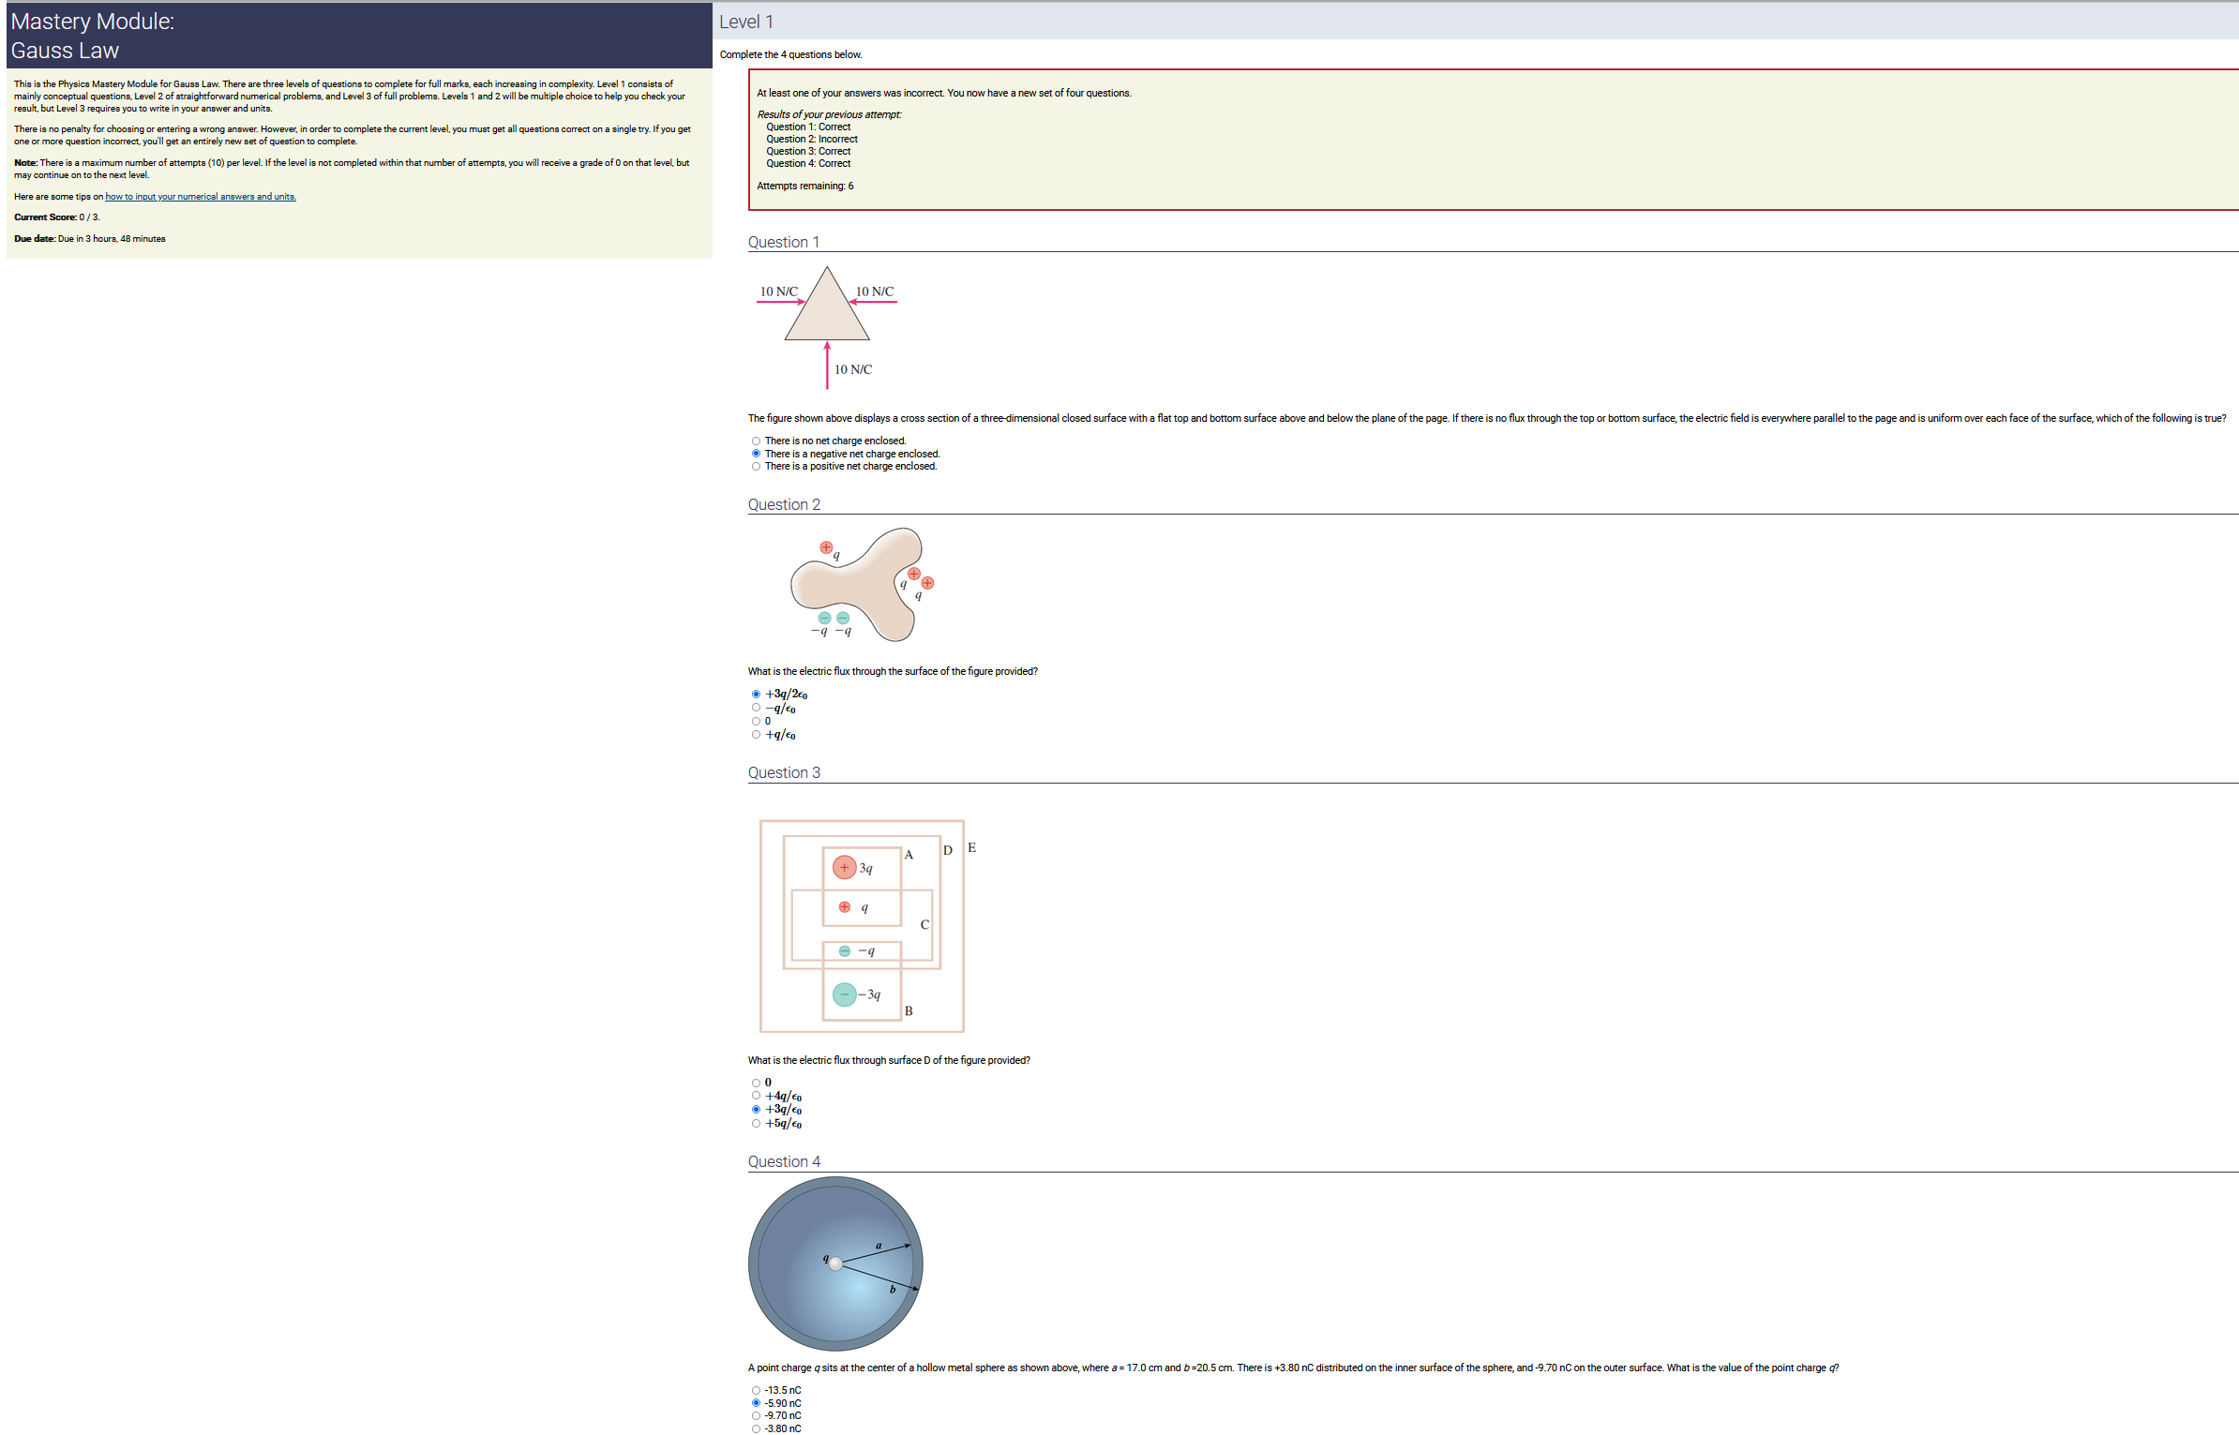The height and width of the screenshot is (1435, 2239).
Task: Select 'There is a negative net charge enclosed'
Action: coord(756,454)
